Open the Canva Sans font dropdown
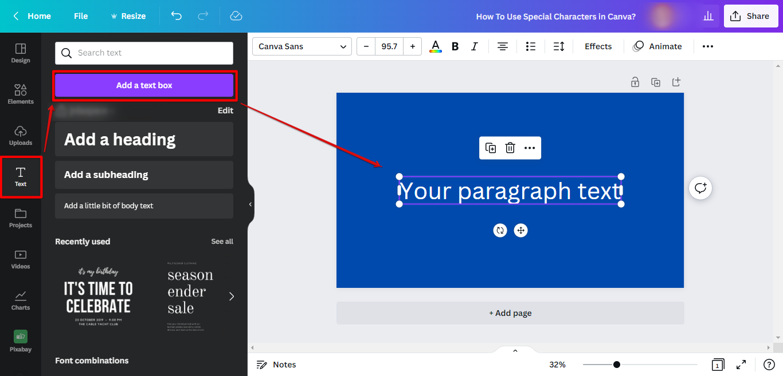Viewport: 783px width, 376px height. pyautogui.click(x=302, y=46)
